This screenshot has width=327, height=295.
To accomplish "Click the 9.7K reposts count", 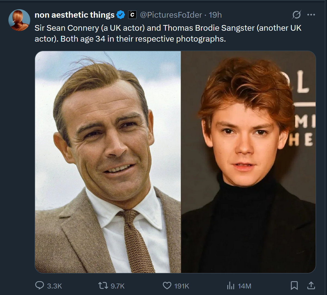I will pos(117,286).
